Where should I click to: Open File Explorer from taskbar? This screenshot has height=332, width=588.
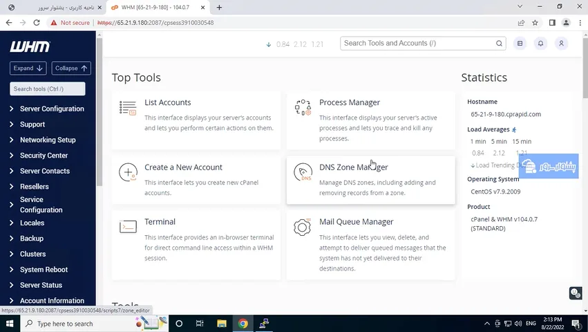click(222, 324)
